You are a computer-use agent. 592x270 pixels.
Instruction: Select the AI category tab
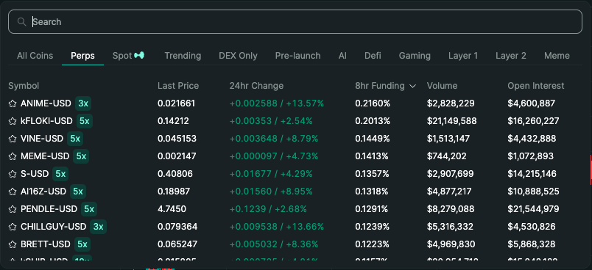point(342,56)
